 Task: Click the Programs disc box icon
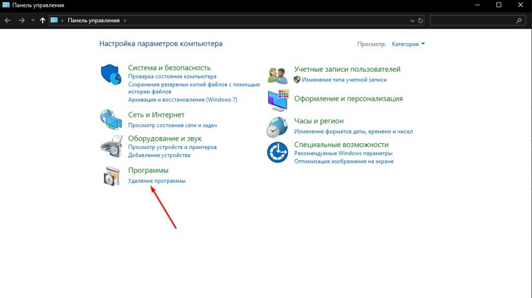coord(112,176)
